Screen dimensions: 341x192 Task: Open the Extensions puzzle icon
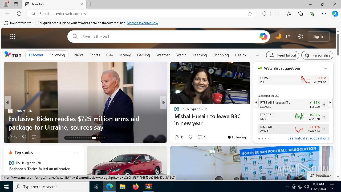264,14
